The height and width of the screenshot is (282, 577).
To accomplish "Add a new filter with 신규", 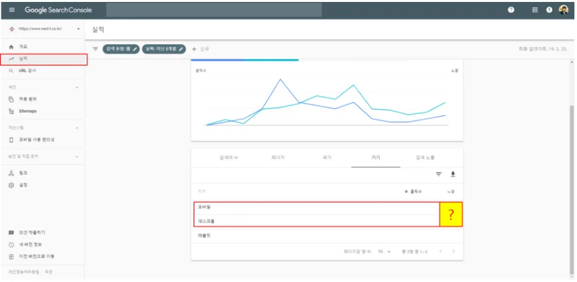I will pyautogui.click(x=202, y=49).
